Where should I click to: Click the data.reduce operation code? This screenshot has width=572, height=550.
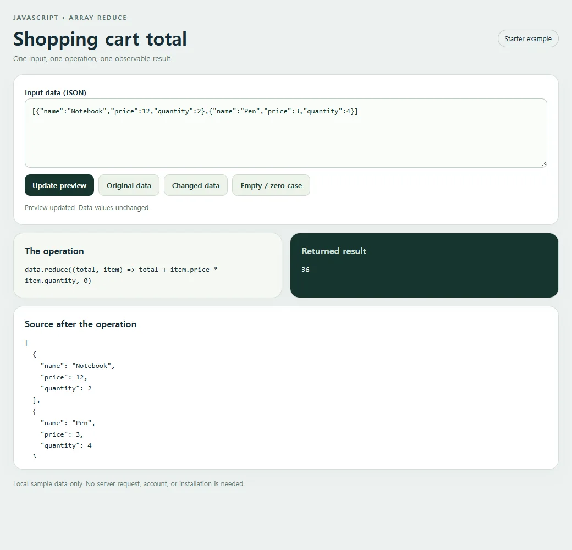121,275
